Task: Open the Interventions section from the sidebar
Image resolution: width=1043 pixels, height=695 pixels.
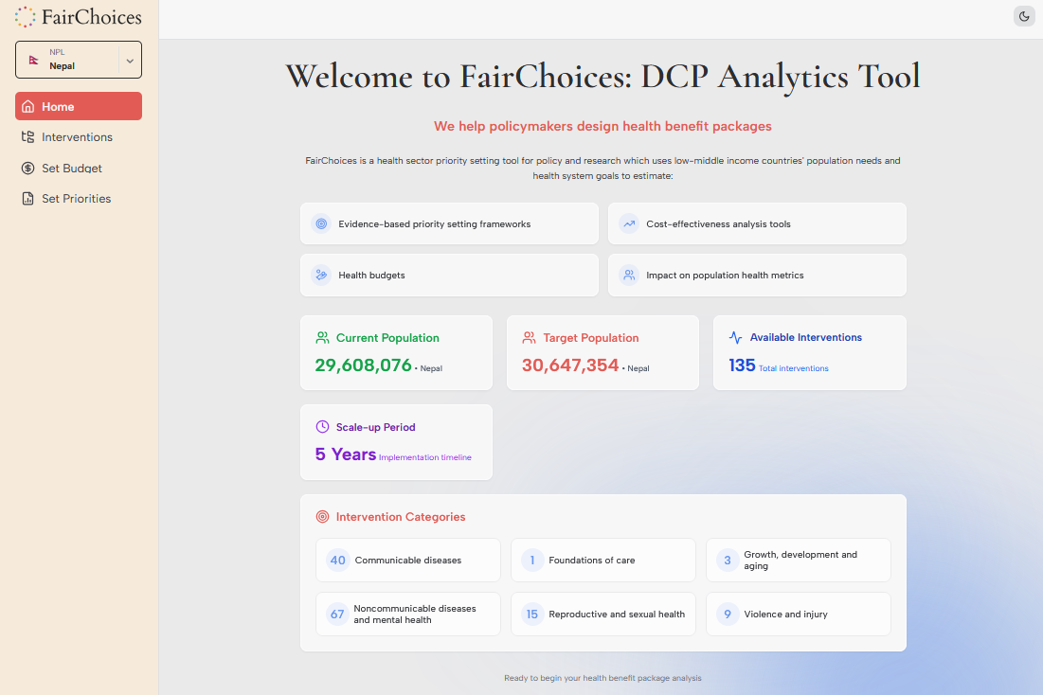Action: (78, 136)
